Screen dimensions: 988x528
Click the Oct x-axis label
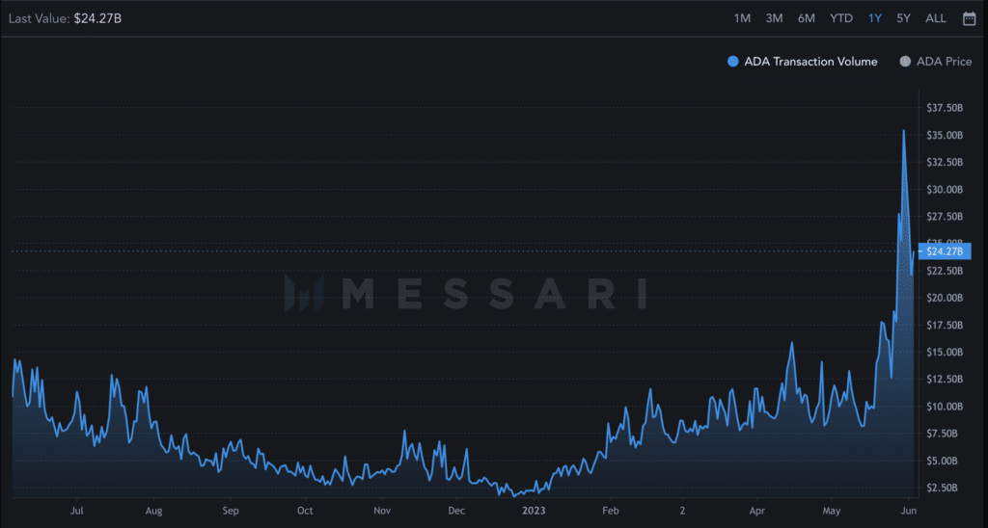(305, 511)
